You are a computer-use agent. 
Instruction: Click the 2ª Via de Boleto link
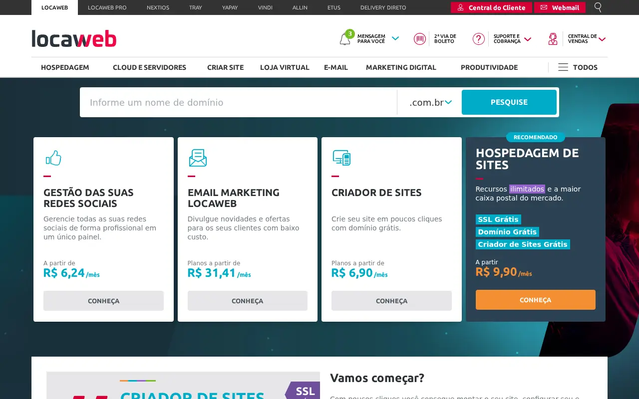445,39
